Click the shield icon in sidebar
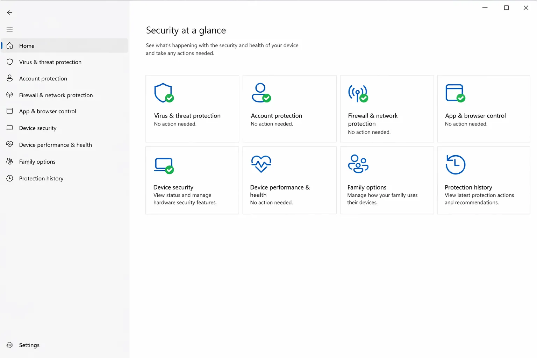 coord(10,62)
